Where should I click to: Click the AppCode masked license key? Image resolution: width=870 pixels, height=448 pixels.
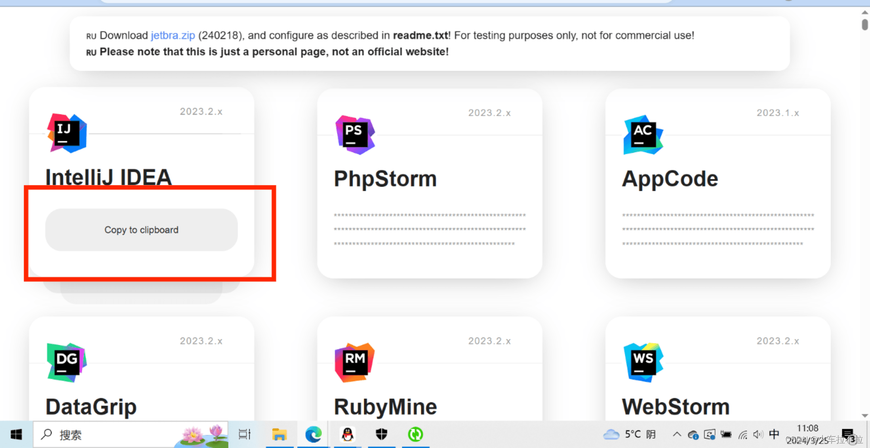718,229
